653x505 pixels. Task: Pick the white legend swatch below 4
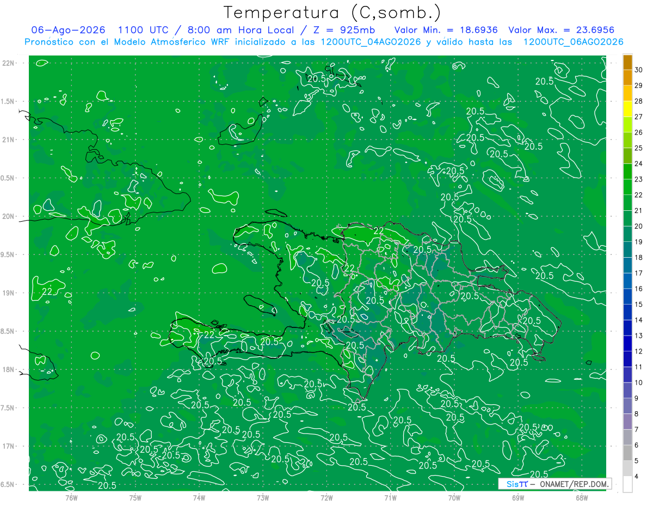click(x=627, y=484)
